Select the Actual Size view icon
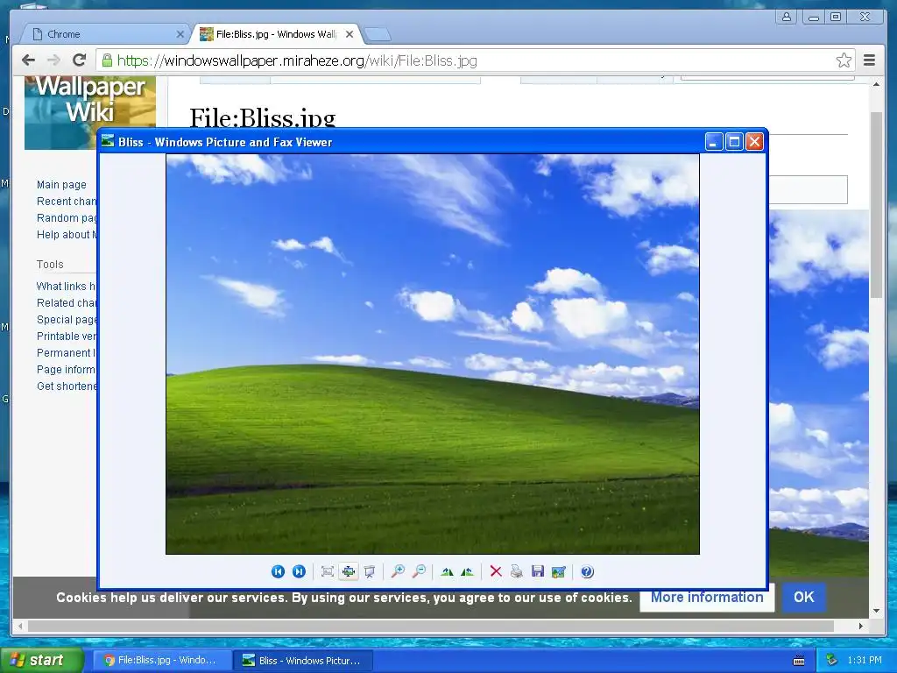 coord(349,571)
